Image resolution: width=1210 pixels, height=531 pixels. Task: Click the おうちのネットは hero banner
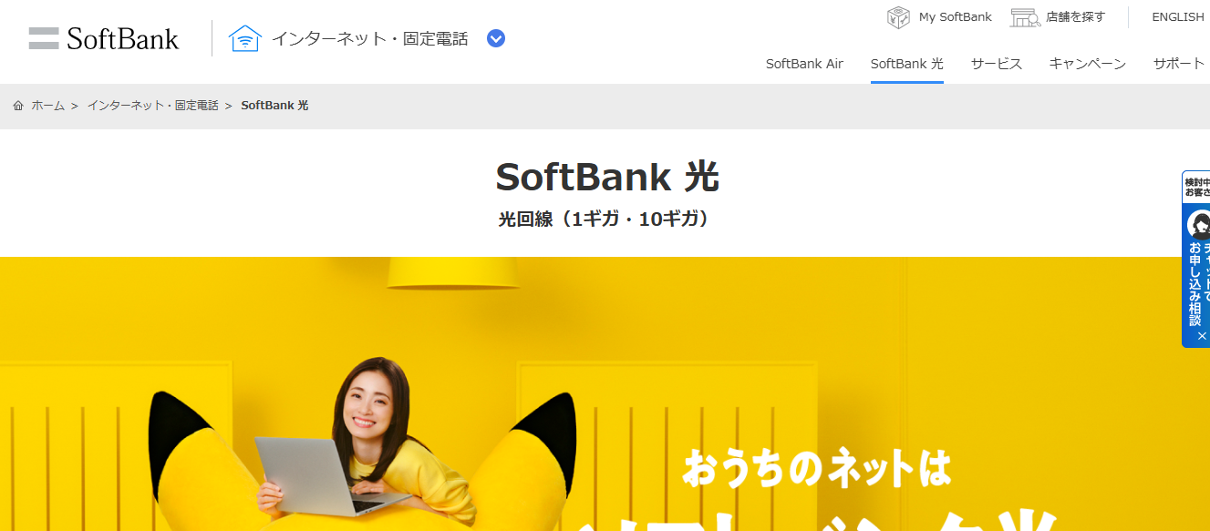pos(605,393)
